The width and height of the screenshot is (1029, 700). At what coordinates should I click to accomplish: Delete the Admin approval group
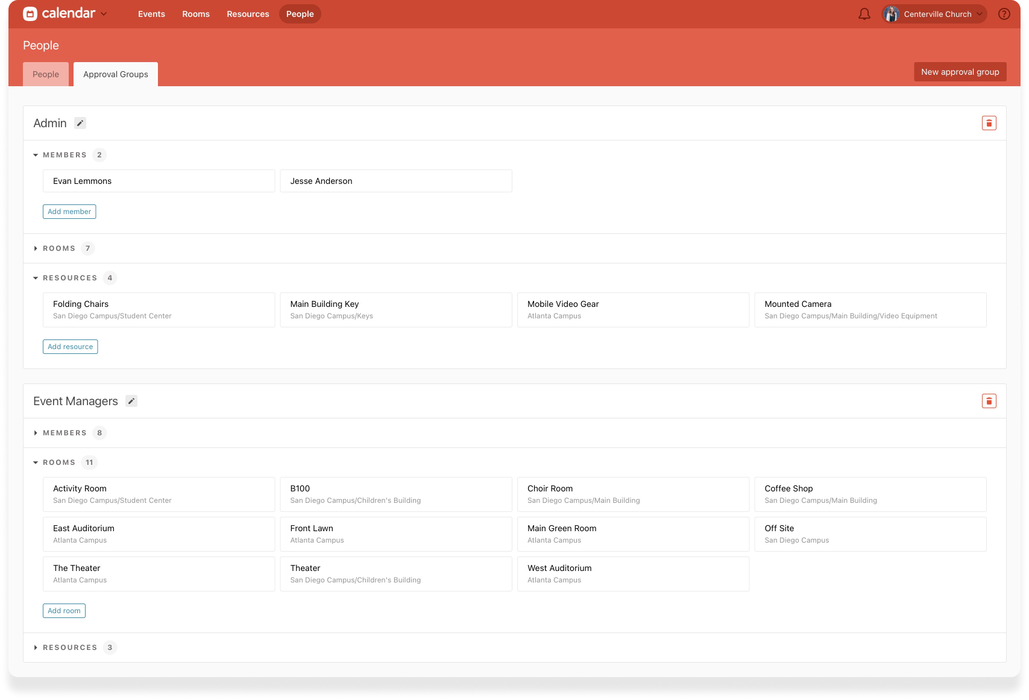click(989, 123)
